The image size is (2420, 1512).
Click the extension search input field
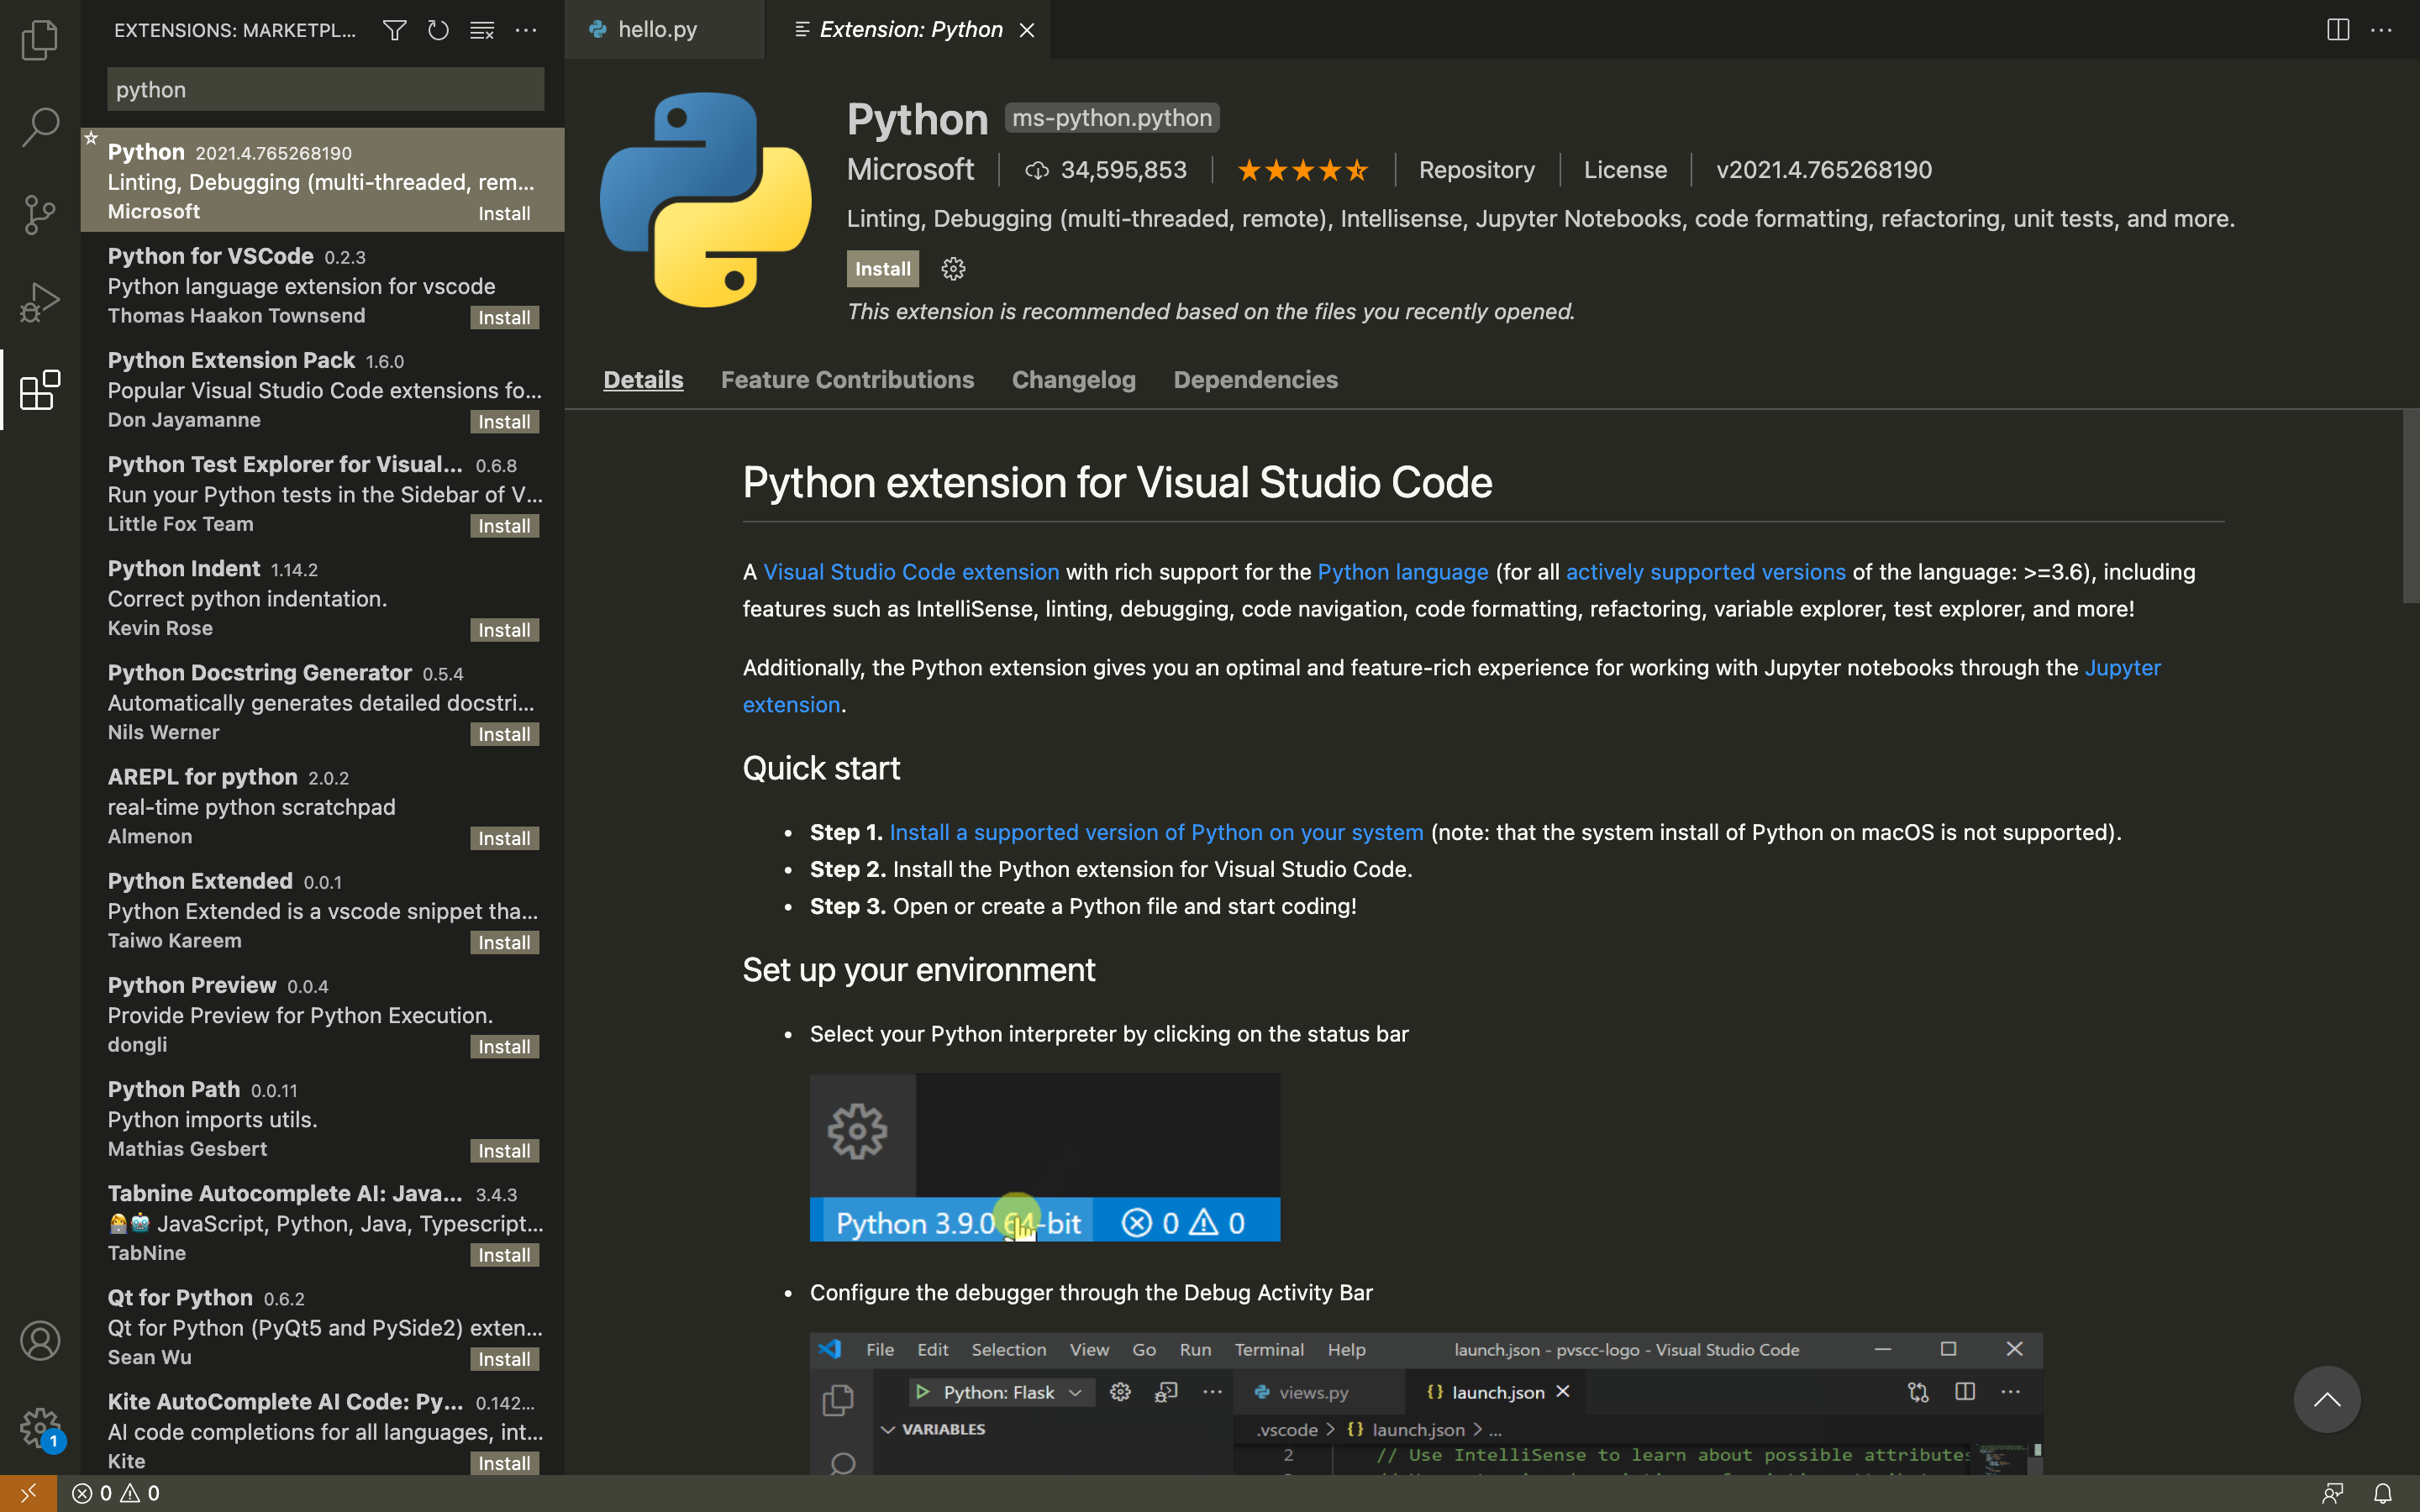(x=323, y=89)
